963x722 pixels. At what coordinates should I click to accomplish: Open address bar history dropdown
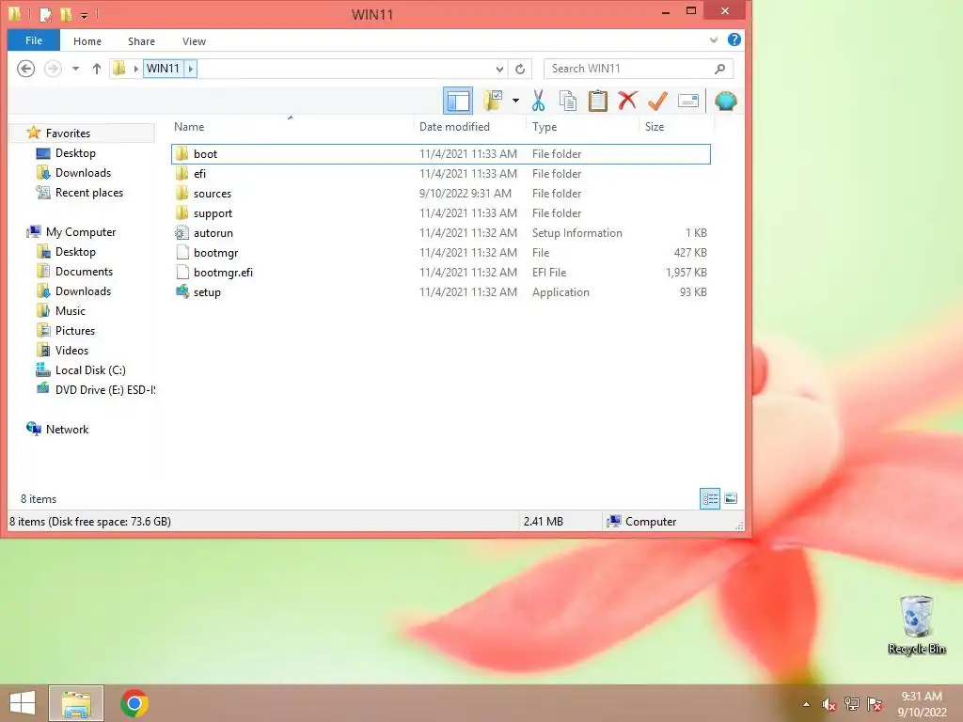[x=500, y=69]
